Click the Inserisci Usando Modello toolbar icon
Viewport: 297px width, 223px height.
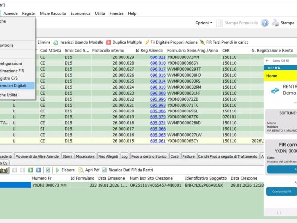click(x=56, y=42)
